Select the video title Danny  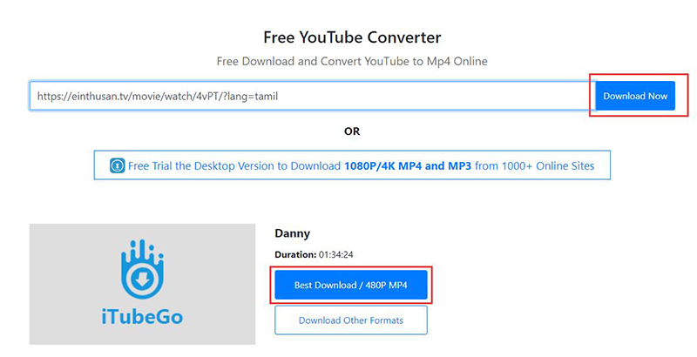pos(292,233)
